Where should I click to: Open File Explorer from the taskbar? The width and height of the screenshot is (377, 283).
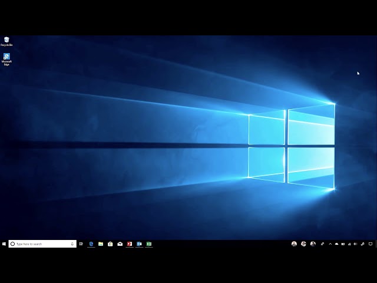101,243
